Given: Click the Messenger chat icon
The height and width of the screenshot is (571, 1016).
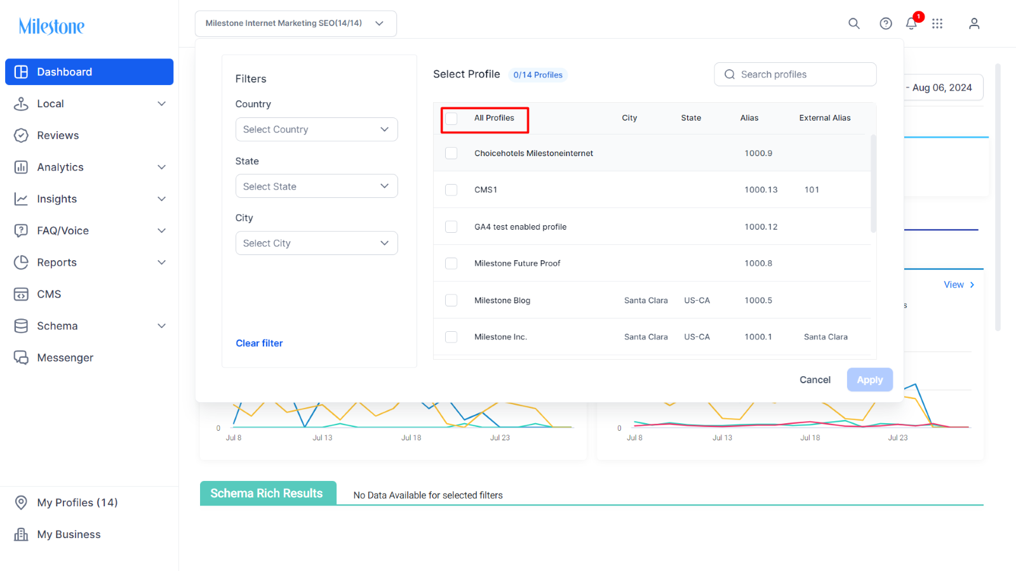Looking at the screenshot, I should (21, 357).
